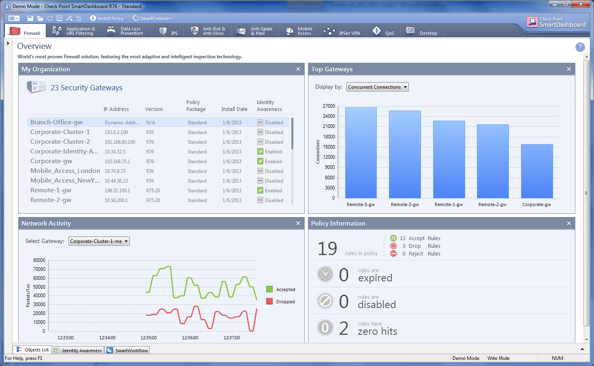Close the Top Gateways panel
This screenshot has width=594, height=366.
[x=569, y=69]
